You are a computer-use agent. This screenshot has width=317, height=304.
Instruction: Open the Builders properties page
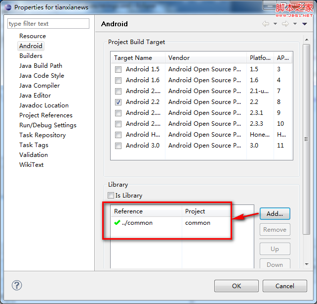point(31,56)
